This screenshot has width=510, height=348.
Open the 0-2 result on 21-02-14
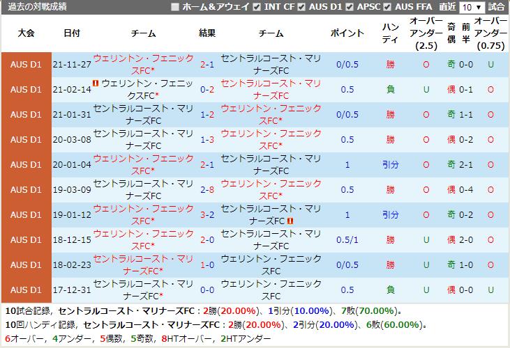point(207,90)
